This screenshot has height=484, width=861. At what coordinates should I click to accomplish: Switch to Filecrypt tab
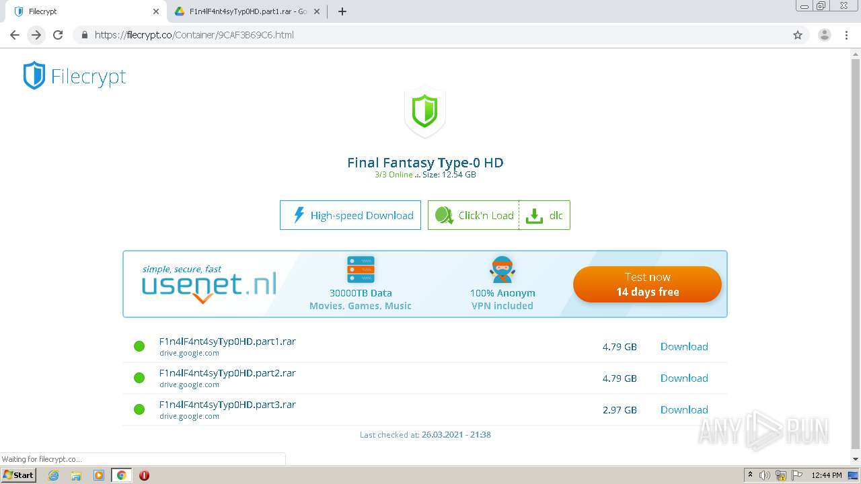(86, 11)
